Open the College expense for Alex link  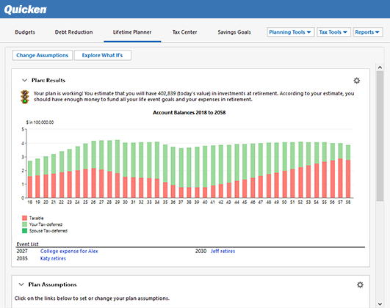tap(69, 251)
